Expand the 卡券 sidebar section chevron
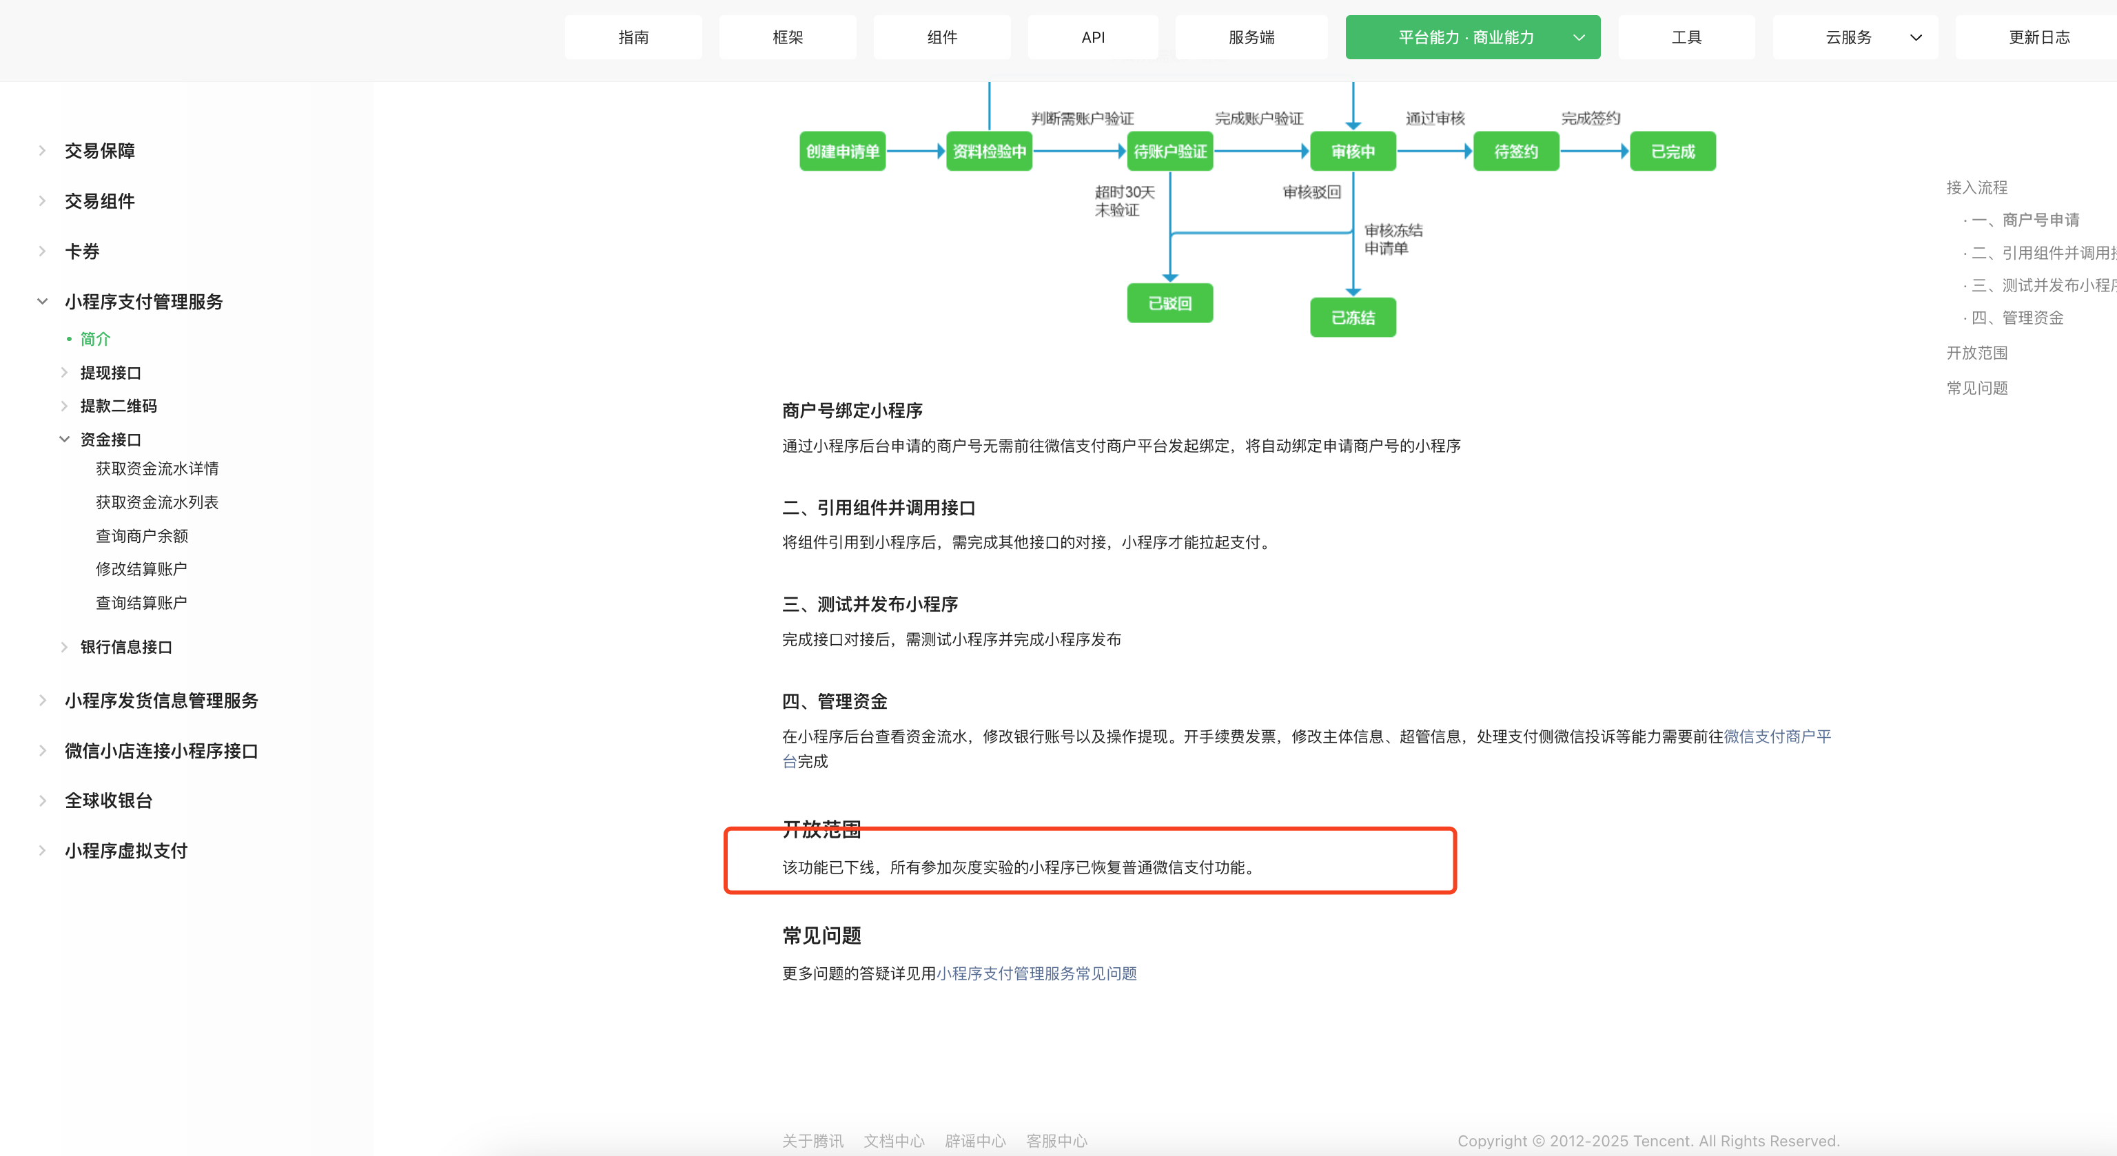Viewport: 2117px width, 1156px height. click(42, 251)
